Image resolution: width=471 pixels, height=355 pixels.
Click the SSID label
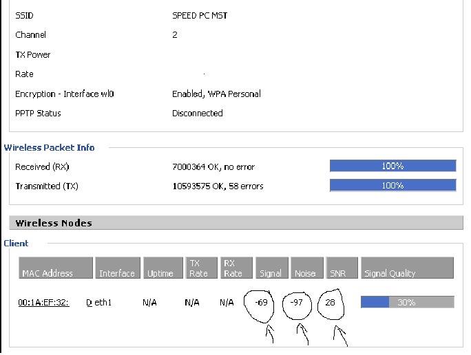click(x=24, y=16)
